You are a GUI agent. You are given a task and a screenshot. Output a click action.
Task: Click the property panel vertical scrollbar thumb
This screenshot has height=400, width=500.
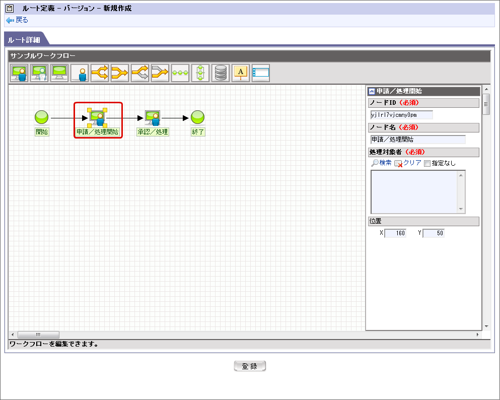pyautogui.click(x=486, y=104)
